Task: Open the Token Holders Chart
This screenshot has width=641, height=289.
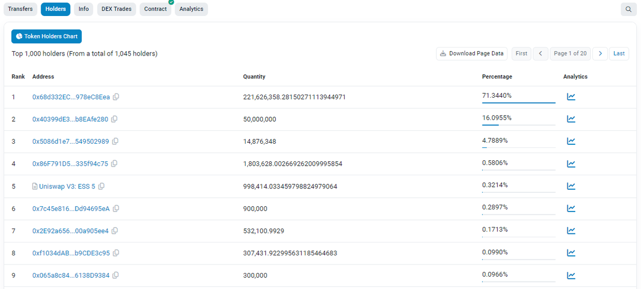Action: 46,36
